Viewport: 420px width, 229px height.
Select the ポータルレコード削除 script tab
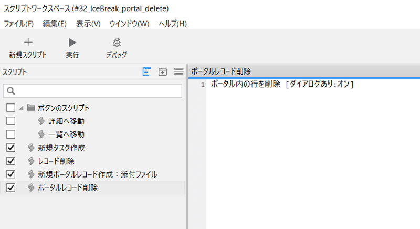pos(221,71)
